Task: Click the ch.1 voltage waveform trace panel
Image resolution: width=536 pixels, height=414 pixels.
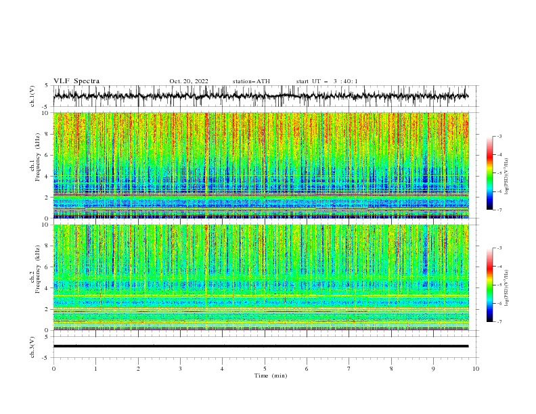Action: (x=265, y=96)
